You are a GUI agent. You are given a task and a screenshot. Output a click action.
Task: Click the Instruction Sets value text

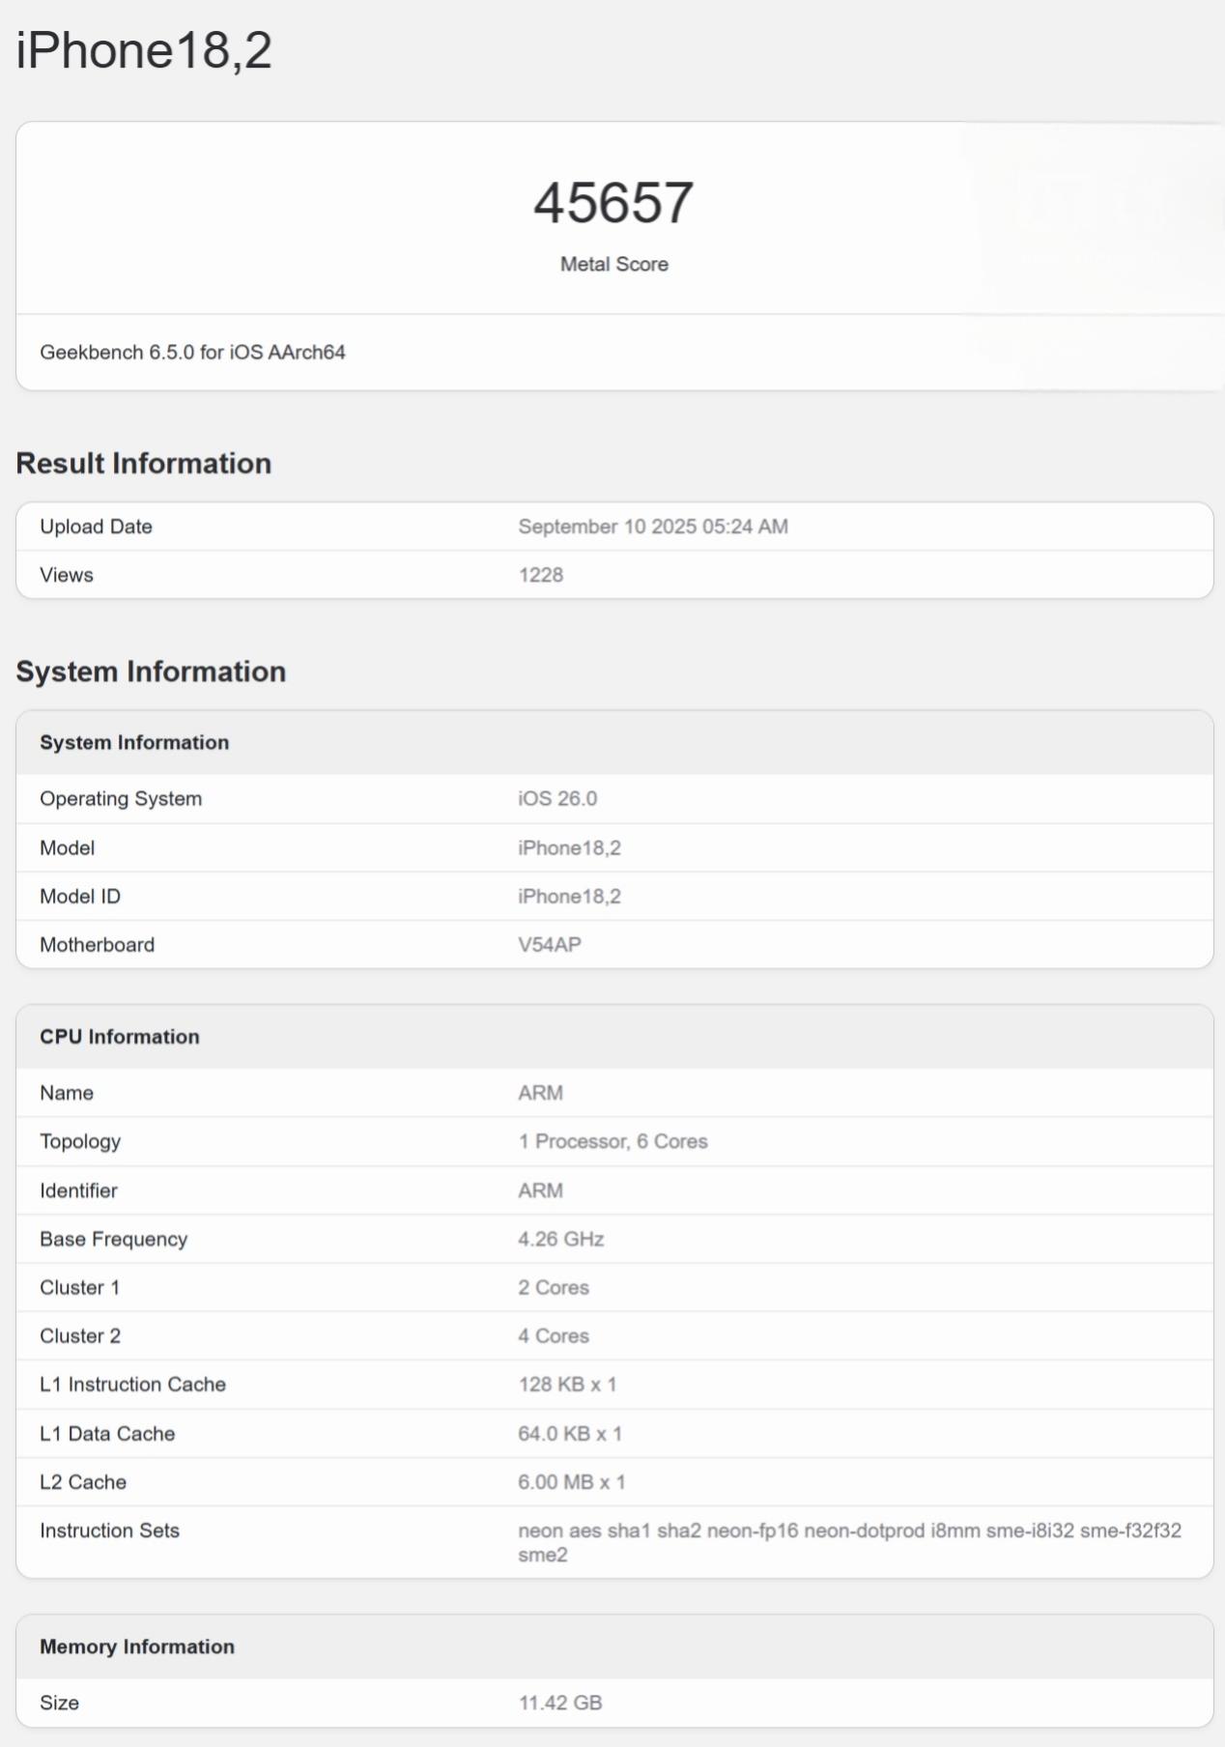click(x=849, y=1542)
